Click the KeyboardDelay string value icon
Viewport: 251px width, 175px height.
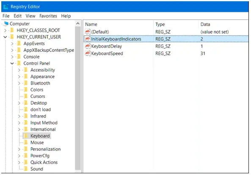pos(87,46)
